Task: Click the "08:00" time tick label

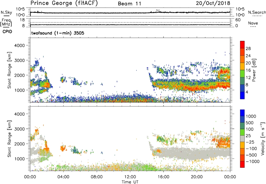Action: (x=96, y=177)
